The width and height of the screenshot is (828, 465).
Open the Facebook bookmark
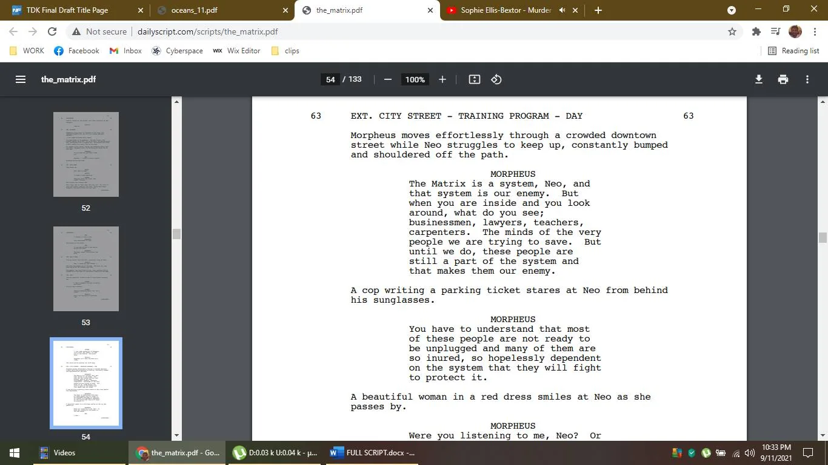[x=77, y=51]
